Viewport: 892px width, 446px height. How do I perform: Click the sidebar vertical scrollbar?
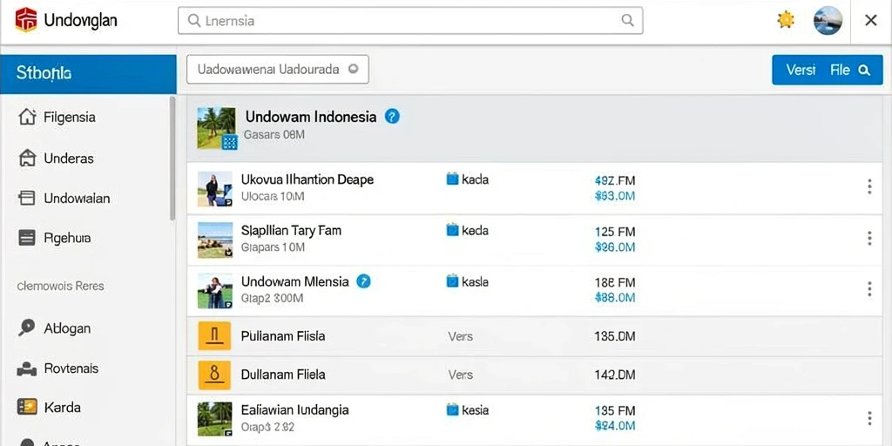point(172,159)
